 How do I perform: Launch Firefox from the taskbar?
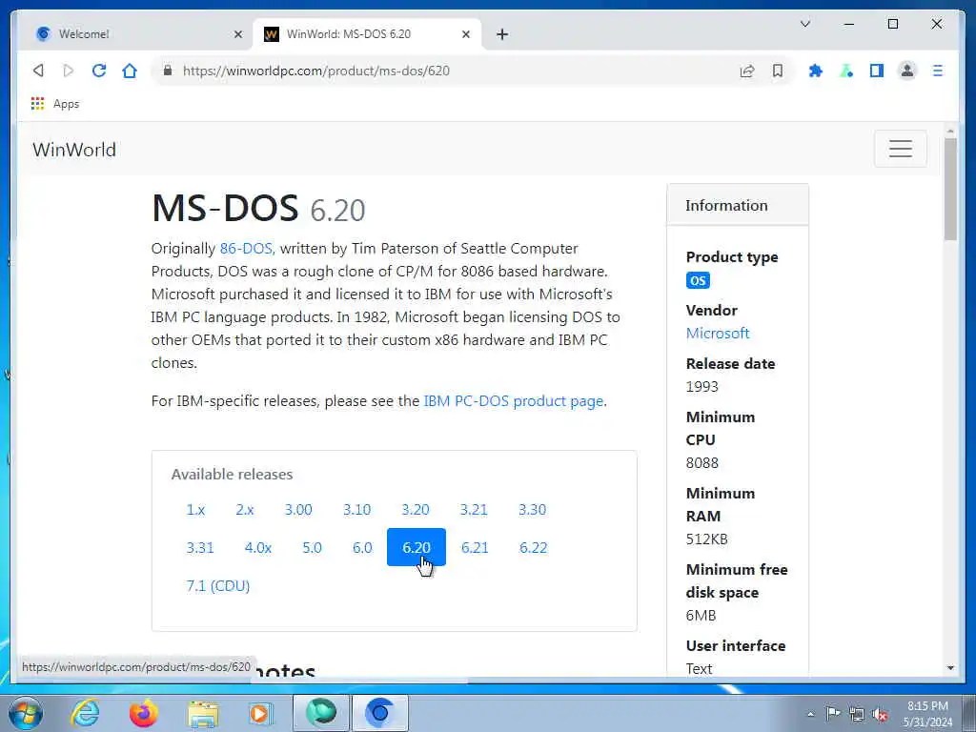pyautogui.click(x=143, y=713)
